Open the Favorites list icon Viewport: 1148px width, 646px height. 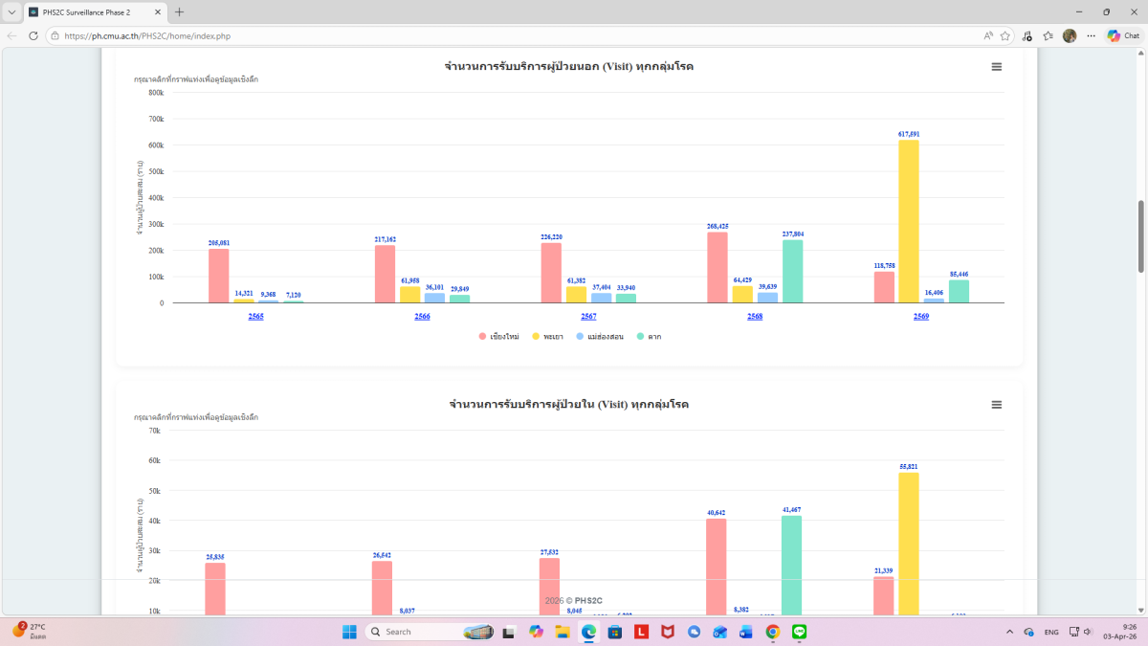(x=1049, y=35)
